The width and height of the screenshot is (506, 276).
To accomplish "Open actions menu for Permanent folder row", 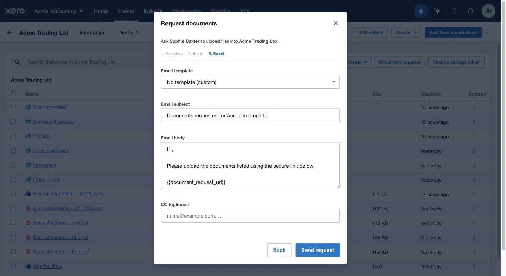I will click(474, 166).
